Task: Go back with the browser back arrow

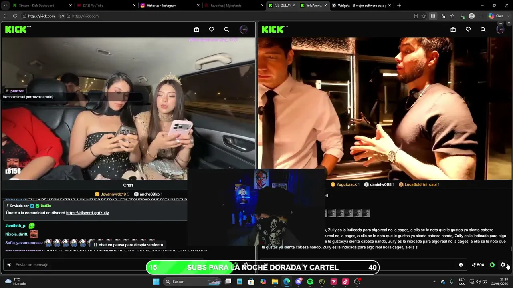Action: coord(5,16)
